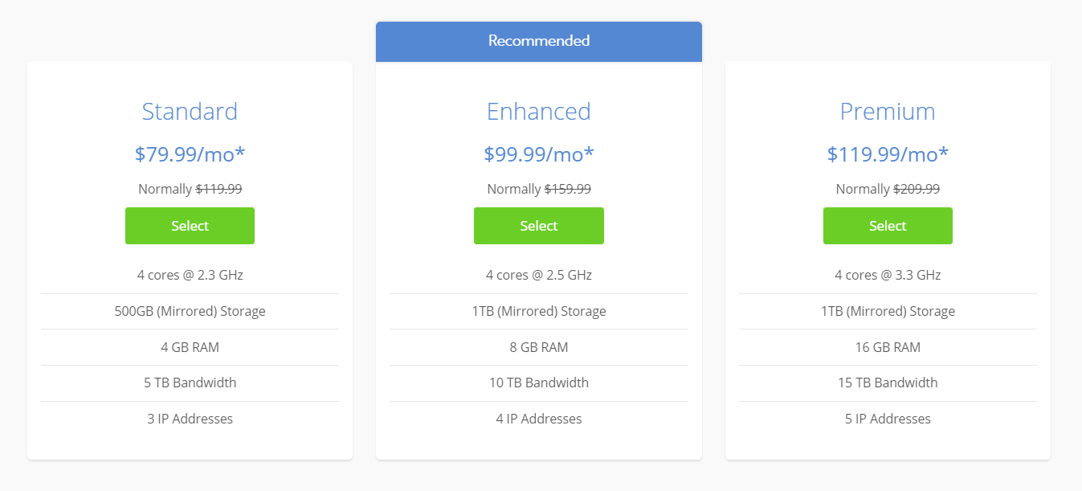Click the Enhanced plan heading

click(x=538, y=111)
